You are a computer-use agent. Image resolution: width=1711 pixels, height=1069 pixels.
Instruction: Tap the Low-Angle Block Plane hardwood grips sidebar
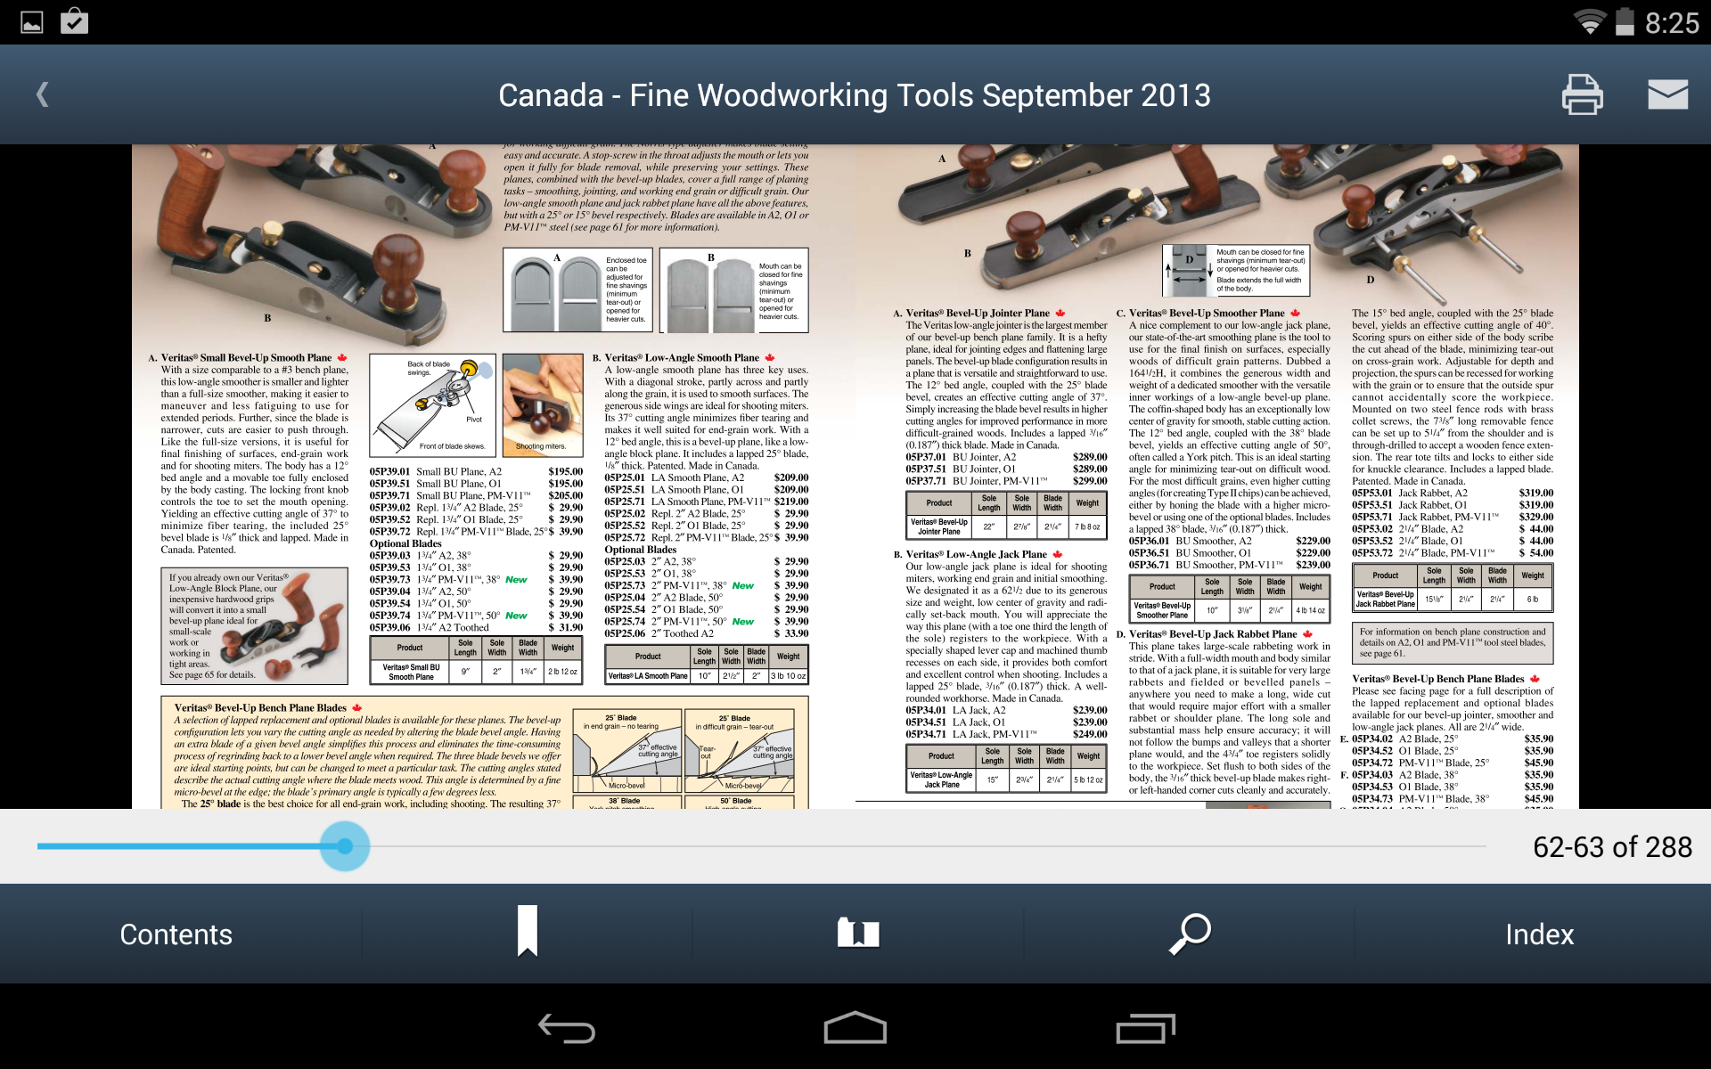254,626
